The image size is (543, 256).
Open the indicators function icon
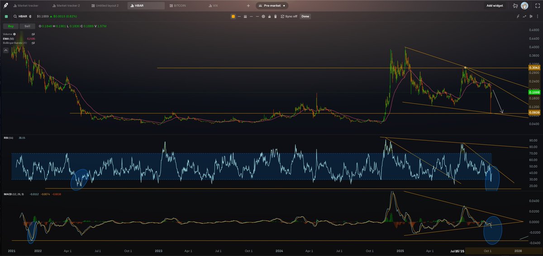518,16
